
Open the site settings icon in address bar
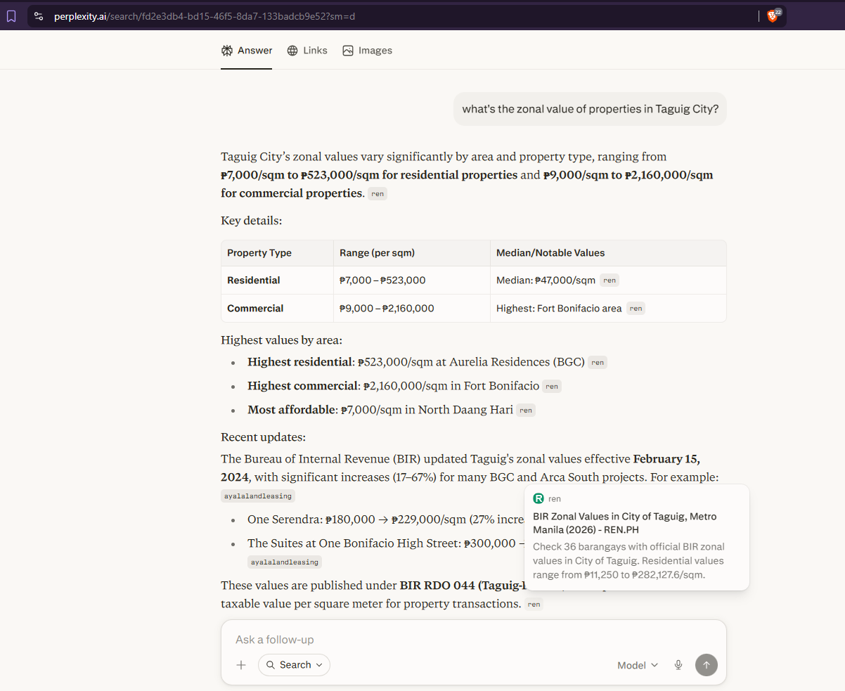39,16
